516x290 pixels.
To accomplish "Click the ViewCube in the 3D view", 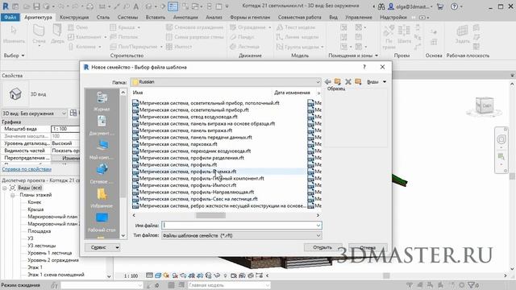I will tap(485, 106).
